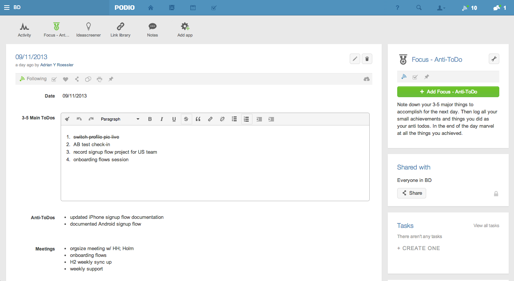Open the search magnifier icon
The image size is (514, 281).
point(419,8)
